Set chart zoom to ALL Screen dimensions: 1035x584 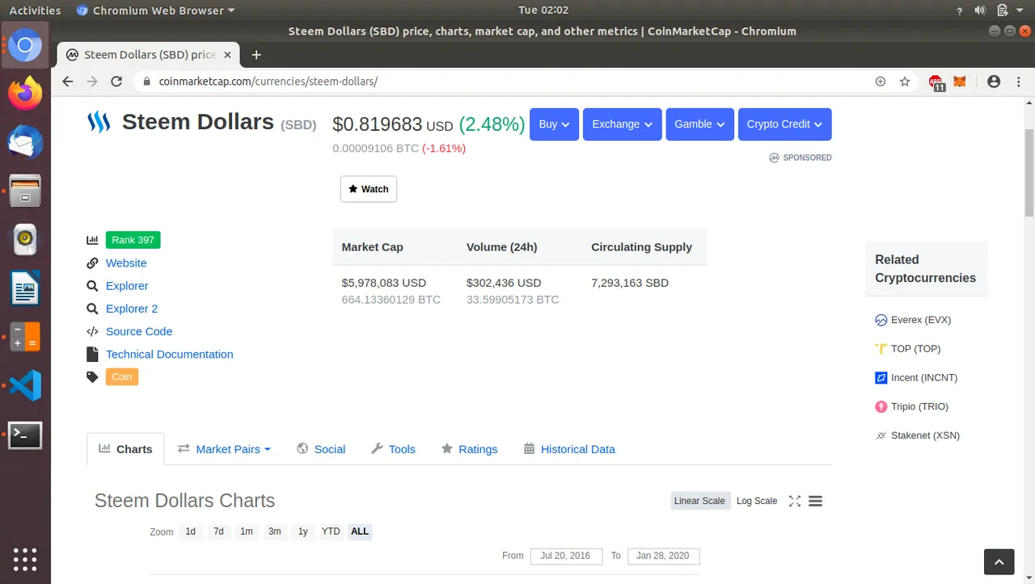[x=360, y=531]
